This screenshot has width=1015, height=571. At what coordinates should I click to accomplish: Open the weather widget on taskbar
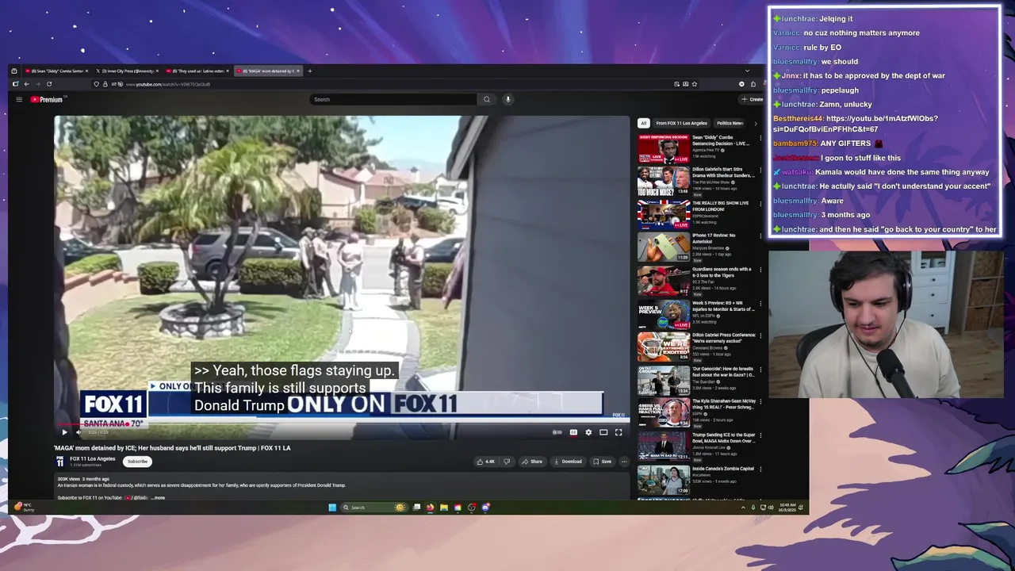click(x=24, y=507)
